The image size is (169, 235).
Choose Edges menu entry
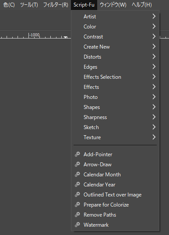point(115,67)
